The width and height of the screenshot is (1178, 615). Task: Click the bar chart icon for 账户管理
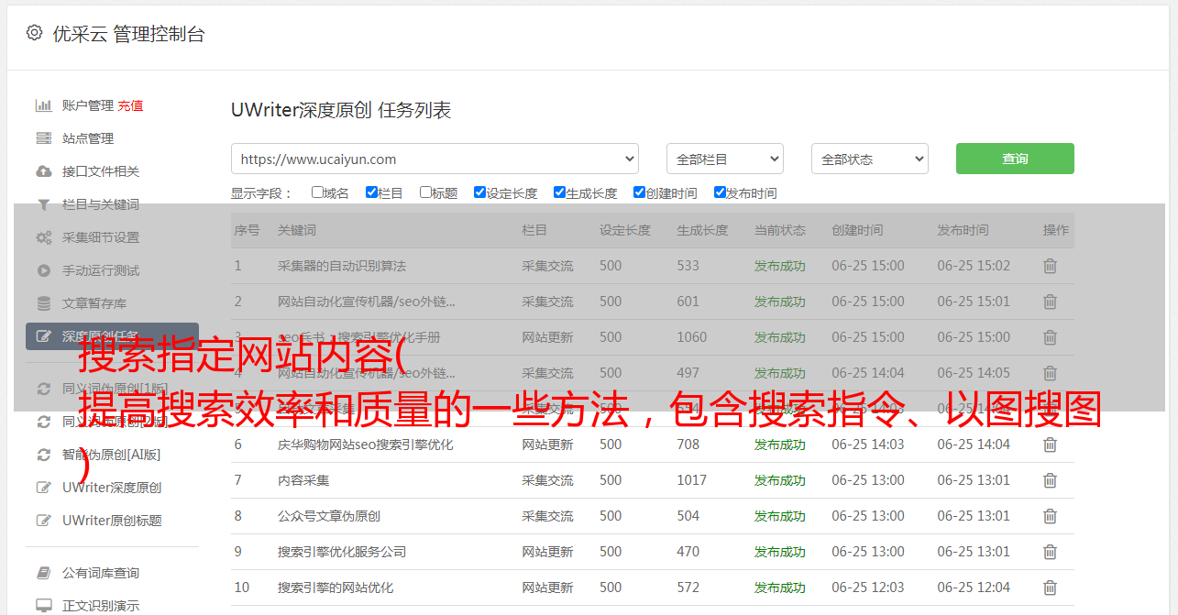pyautogui.click(x=43, y=105)
